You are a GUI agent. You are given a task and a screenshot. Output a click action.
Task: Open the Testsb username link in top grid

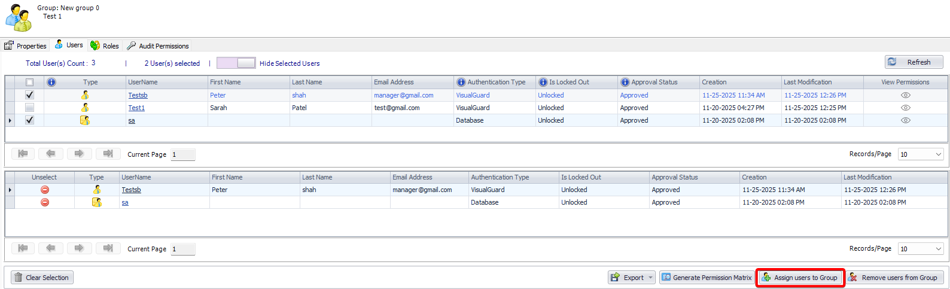(x=138, y=95)
